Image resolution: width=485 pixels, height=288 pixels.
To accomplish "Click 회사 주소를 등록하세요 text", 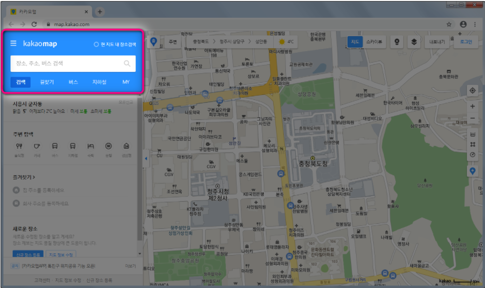I will pos(46,203).
